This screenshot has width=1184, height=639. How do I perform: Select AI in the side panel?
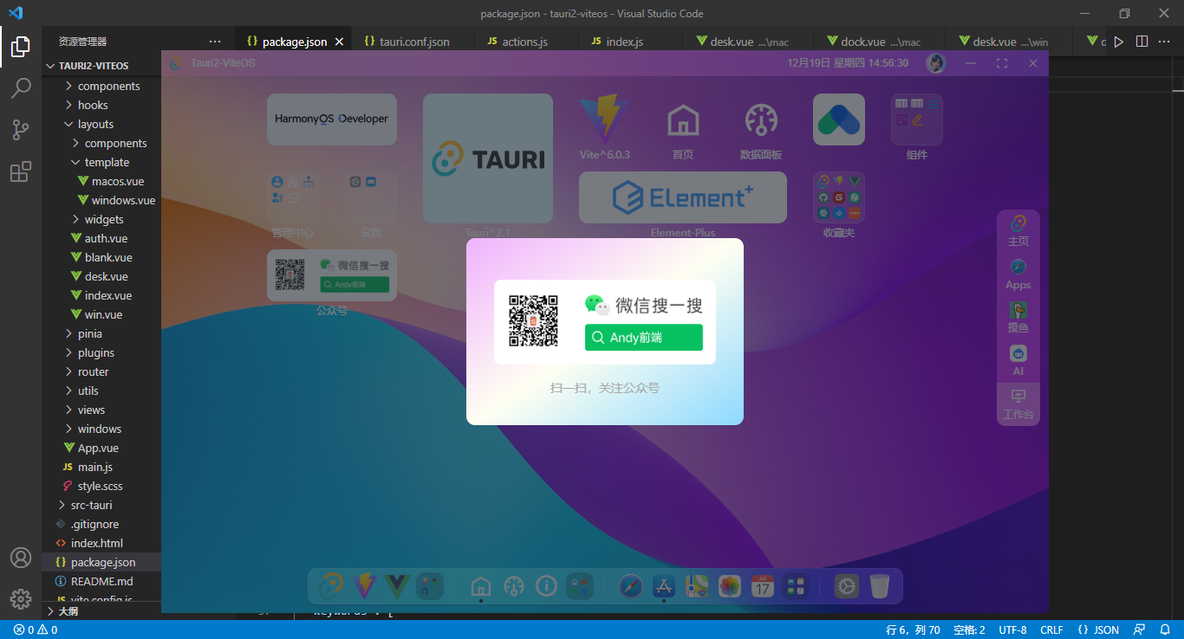pyautogui.click(x=1018, y=361)
